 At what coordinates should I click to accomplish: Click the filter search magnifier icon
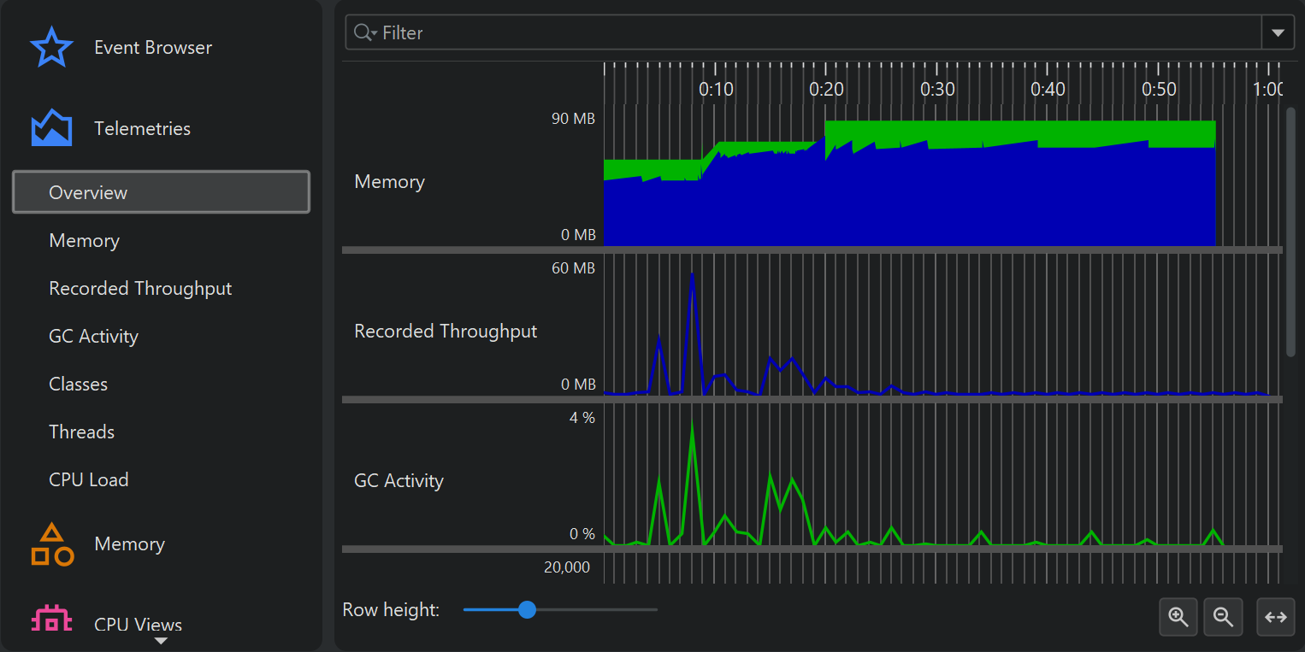point(363,32)
